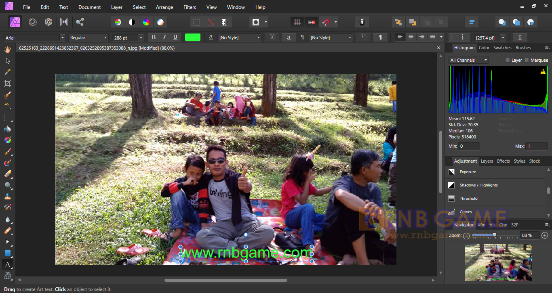Select the Move tool arrow
The width and height of the screenshot is (552, 293).
click(8, 61)
